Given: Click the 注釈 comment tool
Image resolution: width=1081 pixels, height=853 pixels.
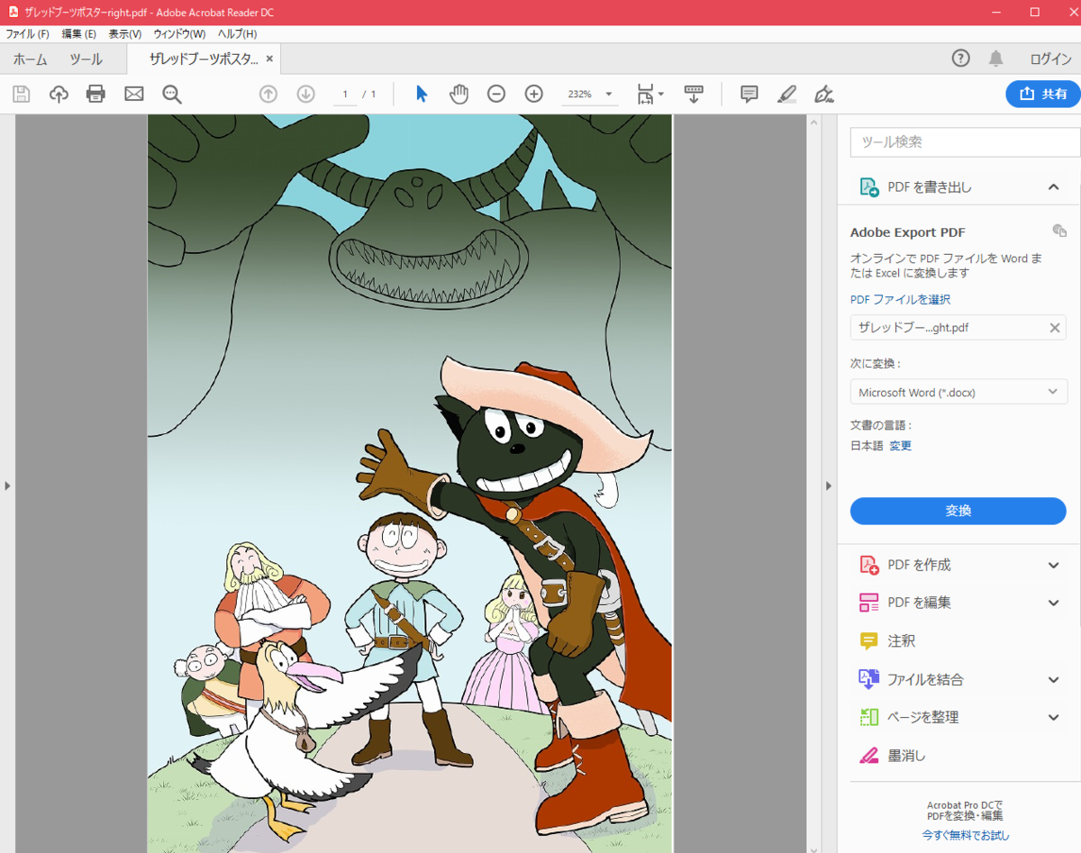Looking at the screenshot, I should click(901, 641).
